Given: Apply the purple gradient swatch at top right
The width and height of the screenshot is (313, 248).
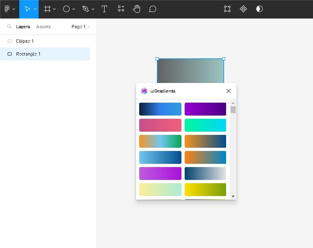Looking at the screenshot, I should 205,109.
